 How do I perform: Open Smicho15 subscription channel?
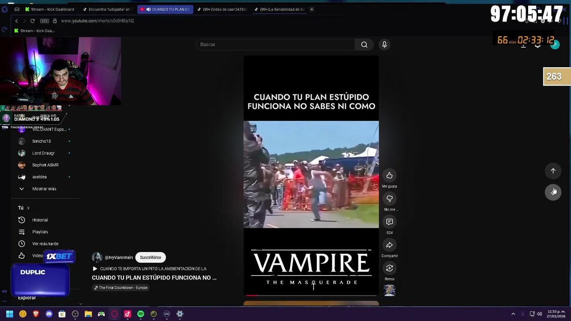(41, 141)
